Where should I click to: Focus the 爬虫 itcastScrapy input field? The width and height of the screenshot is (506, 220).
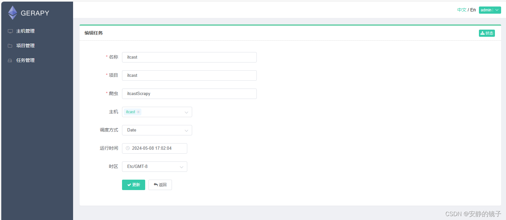click(x=189, y=94)
